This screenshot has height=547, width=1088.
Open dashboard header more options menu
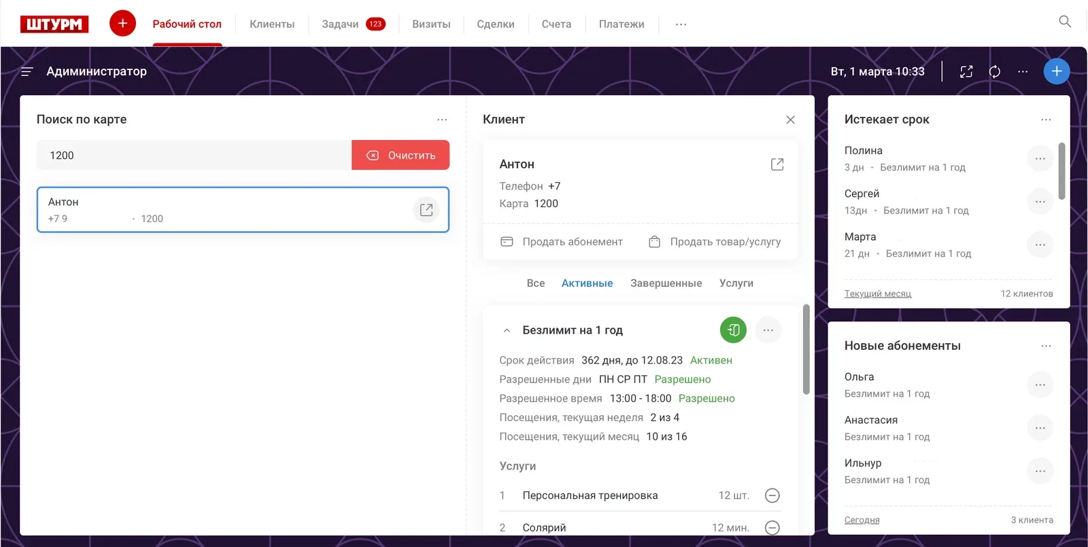click(1023, 71)
